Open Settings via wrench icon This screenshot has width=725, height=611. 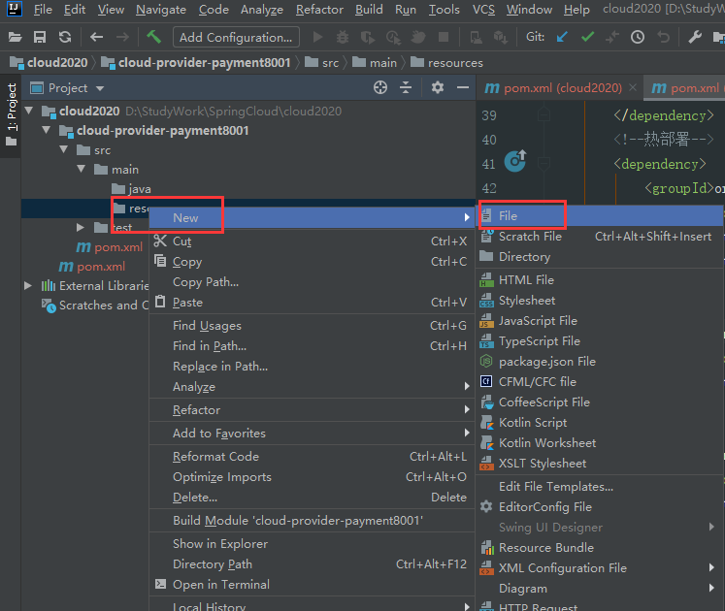tap(695, 37)
